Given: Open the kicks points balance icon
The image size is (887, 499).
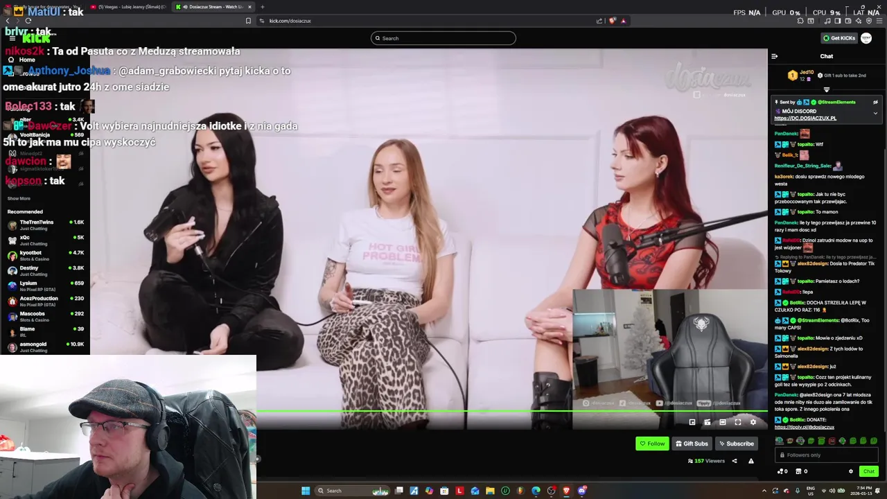Looking at the screenshot, I should [782, 471].
